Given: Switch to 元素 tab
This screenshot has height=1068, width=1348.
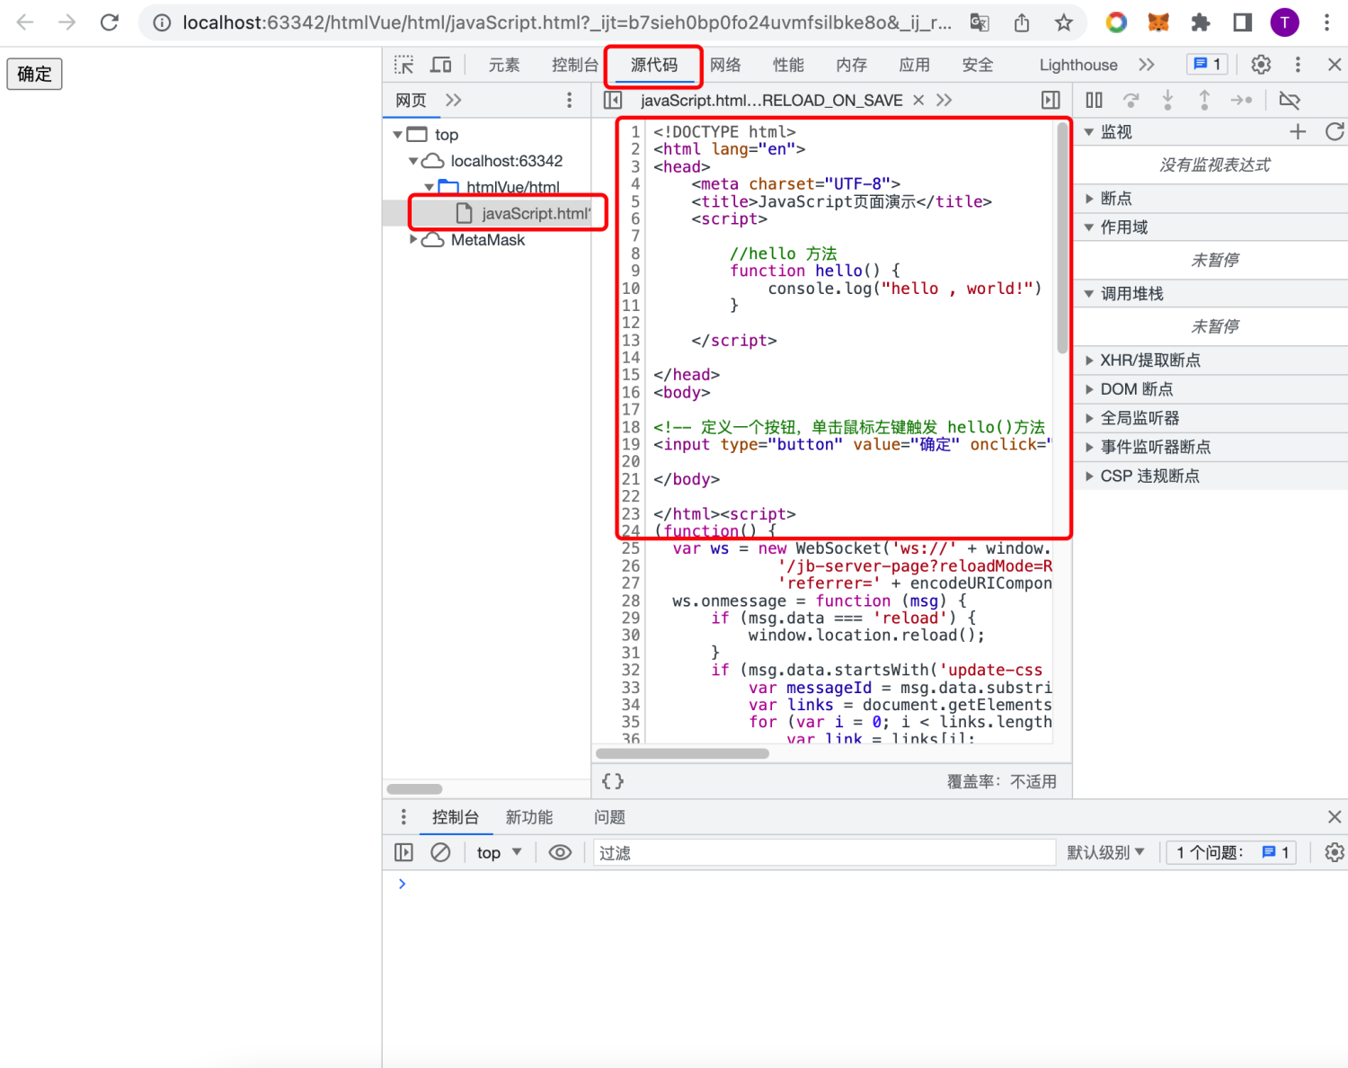Looking at the screenshot, I should pos(504,65).
